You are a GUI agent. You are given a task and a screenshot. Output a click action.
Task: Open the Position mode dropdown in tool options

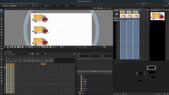(x=13, y=6)
